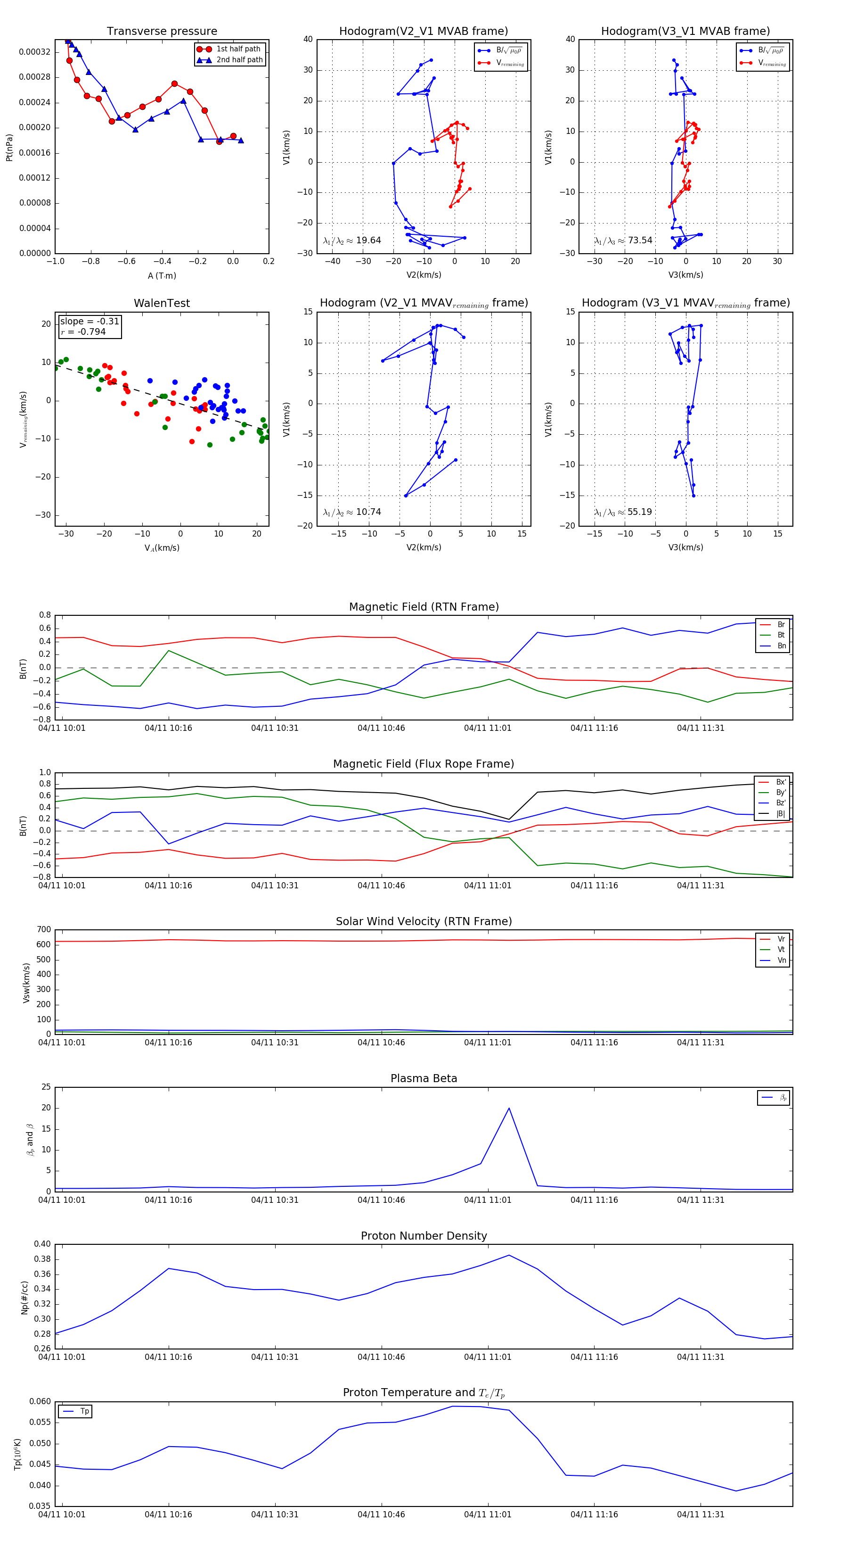The image size is (848, 1556).
Task: Click the λ1/λ2 ≈ 10.74 annotation
Action: click(352, 512)
